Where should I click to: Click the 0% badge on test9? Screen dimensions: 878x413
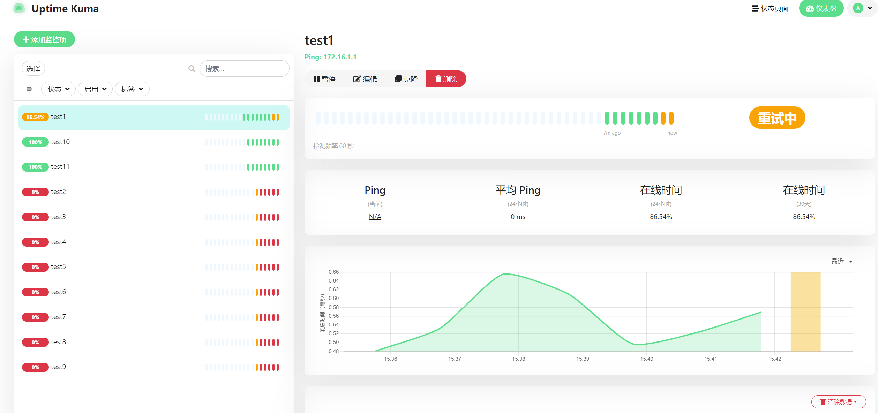pos(35,367)
